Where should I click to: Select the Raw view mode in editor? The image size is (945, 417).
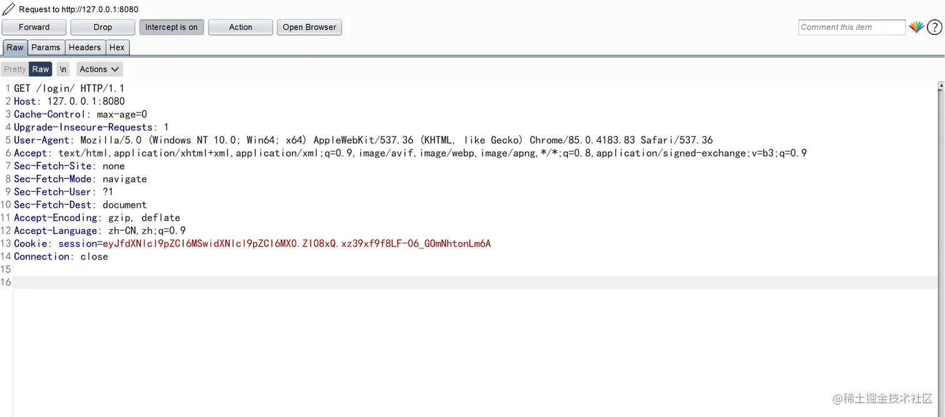41,69
